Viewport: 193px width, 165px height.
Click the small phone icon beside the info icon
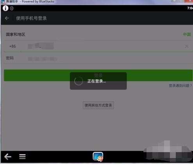click(x=12, y=9)
